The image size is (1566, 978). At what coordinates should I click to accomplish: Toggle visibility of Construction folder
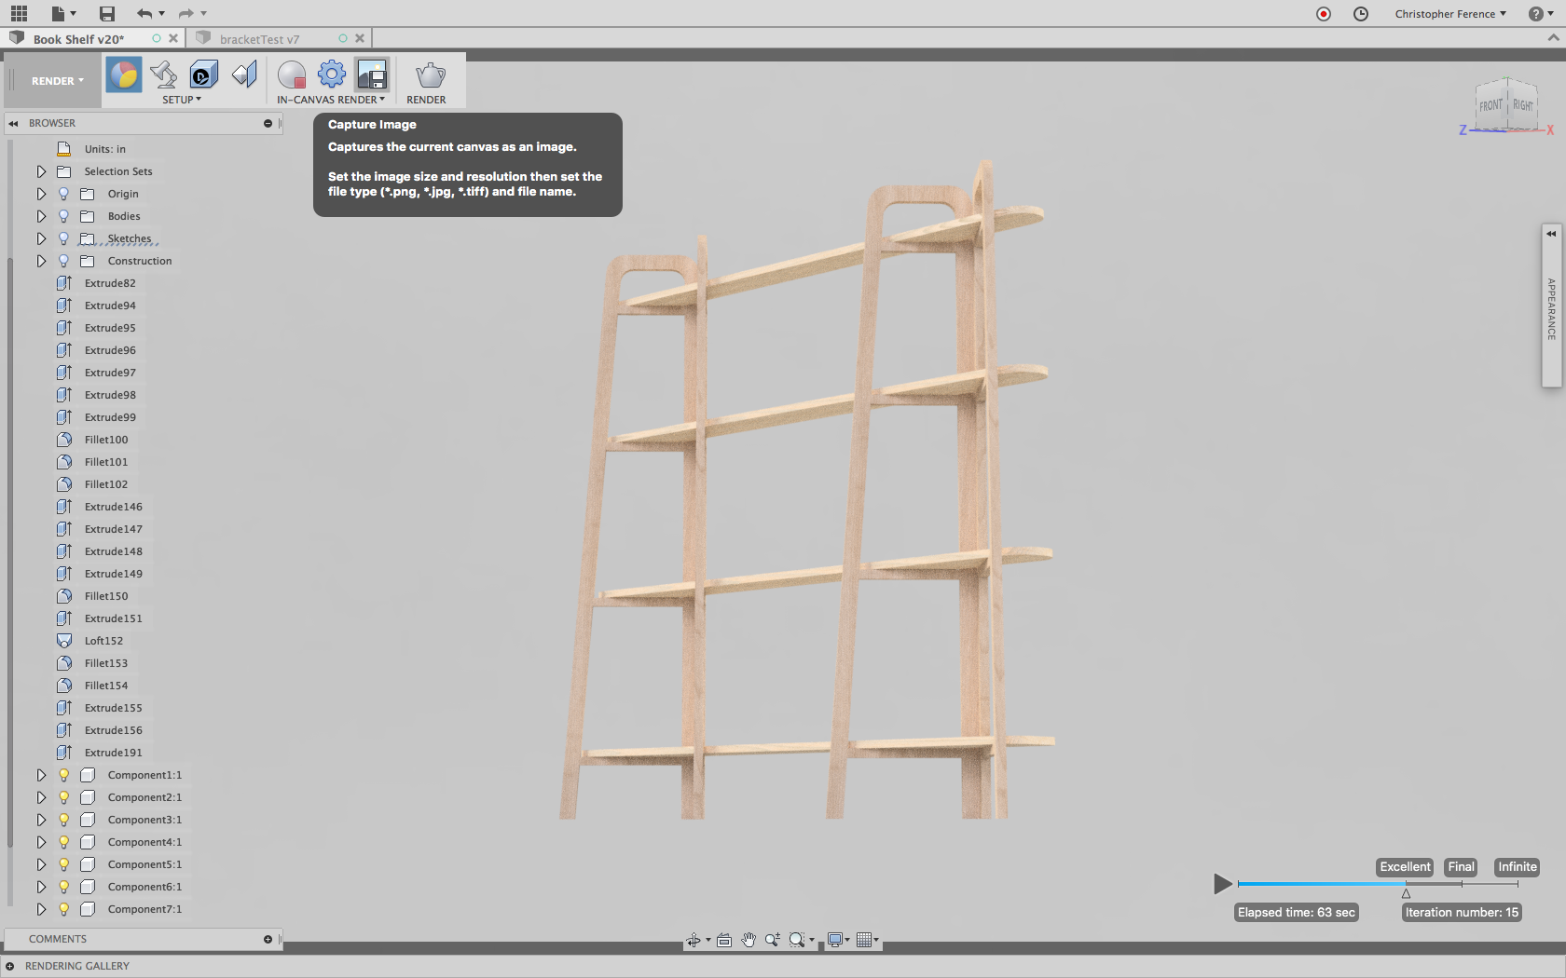[63, 261]
